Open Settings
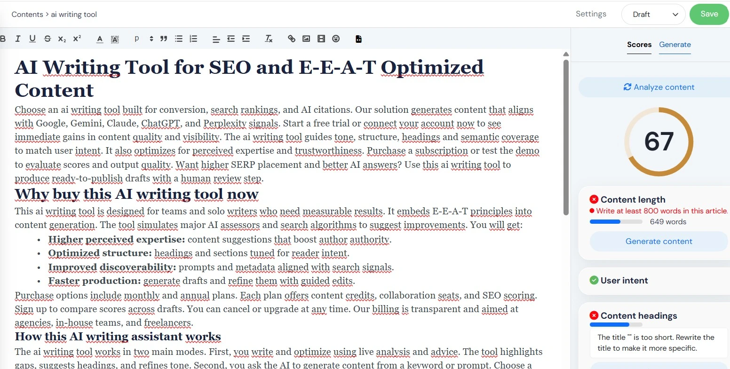Image resolution: width=730 pixels, height=369 pixels. [591, 14]
